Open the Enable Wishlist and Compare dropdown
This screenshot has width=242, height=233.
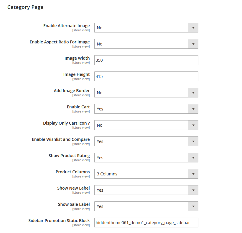146,141
